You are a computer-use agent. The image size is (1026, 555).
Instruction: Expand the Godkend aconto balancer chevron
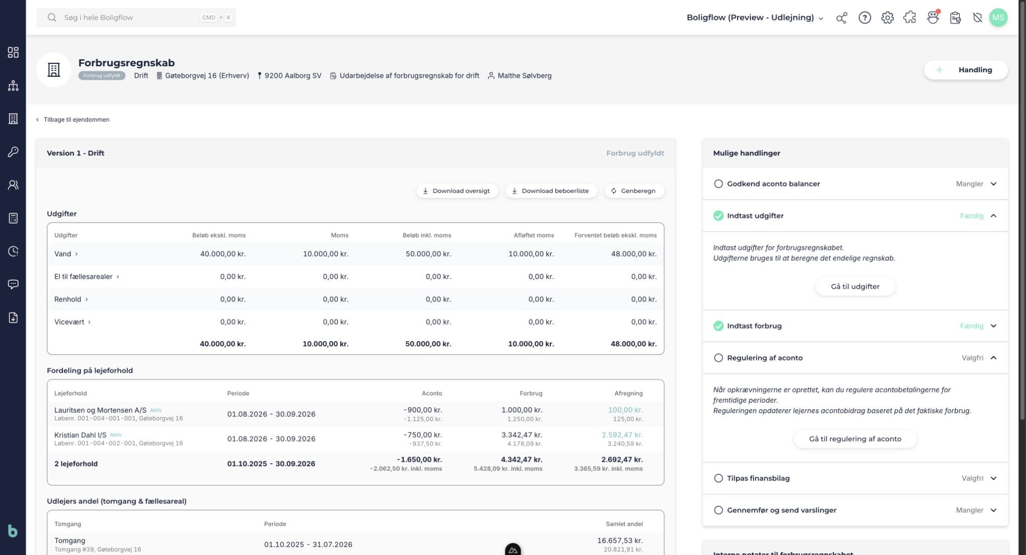click(993, 184)
